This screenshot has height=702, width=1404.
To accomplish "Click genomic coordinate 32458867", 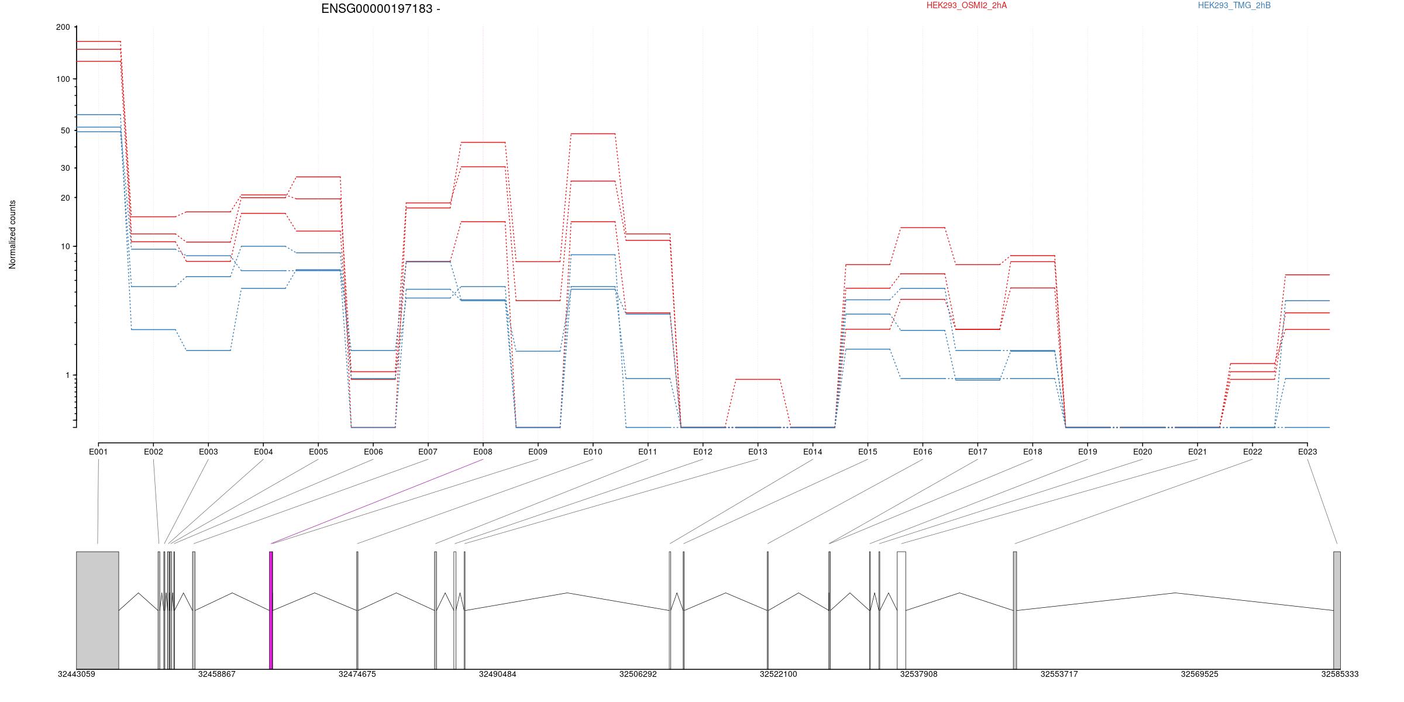I will click(x=217, y=674).
